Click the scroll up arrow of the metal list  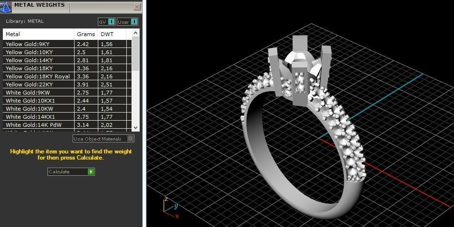(136, 33)
